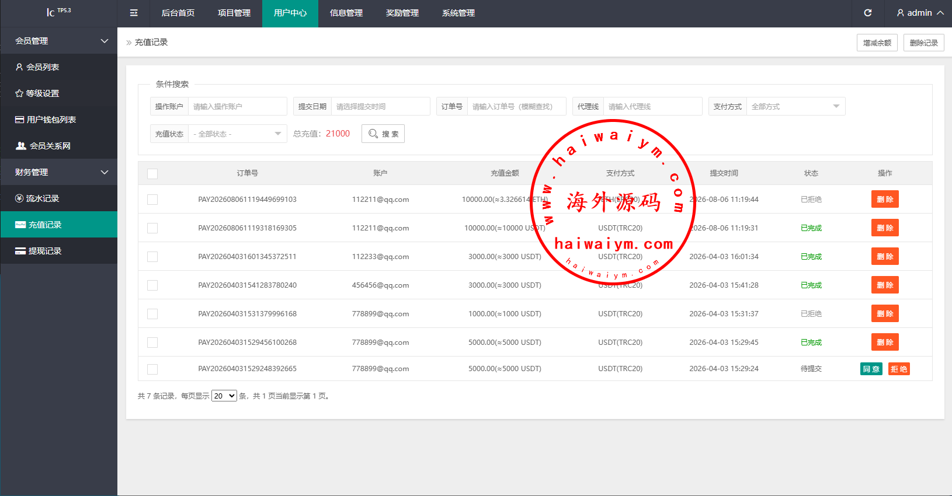Click the total recharge value 21000
The image size is (952, 496).
(338, 134)
